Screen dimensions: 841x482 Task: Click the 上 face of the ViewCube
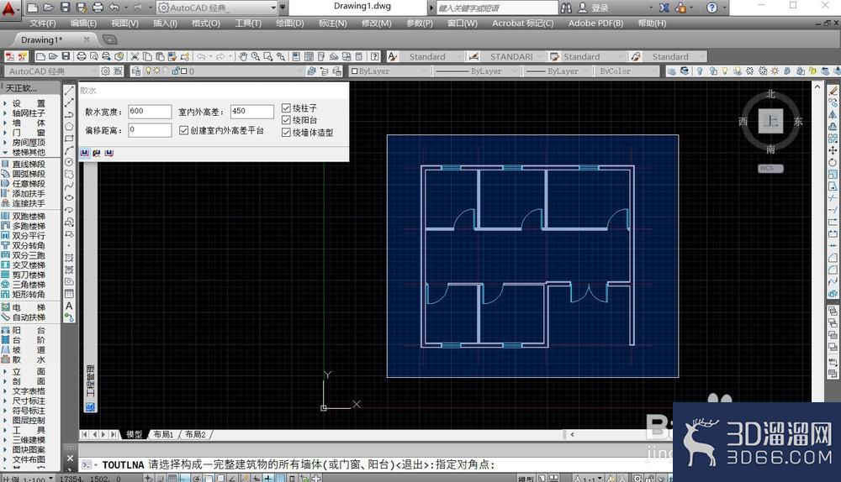770,121
